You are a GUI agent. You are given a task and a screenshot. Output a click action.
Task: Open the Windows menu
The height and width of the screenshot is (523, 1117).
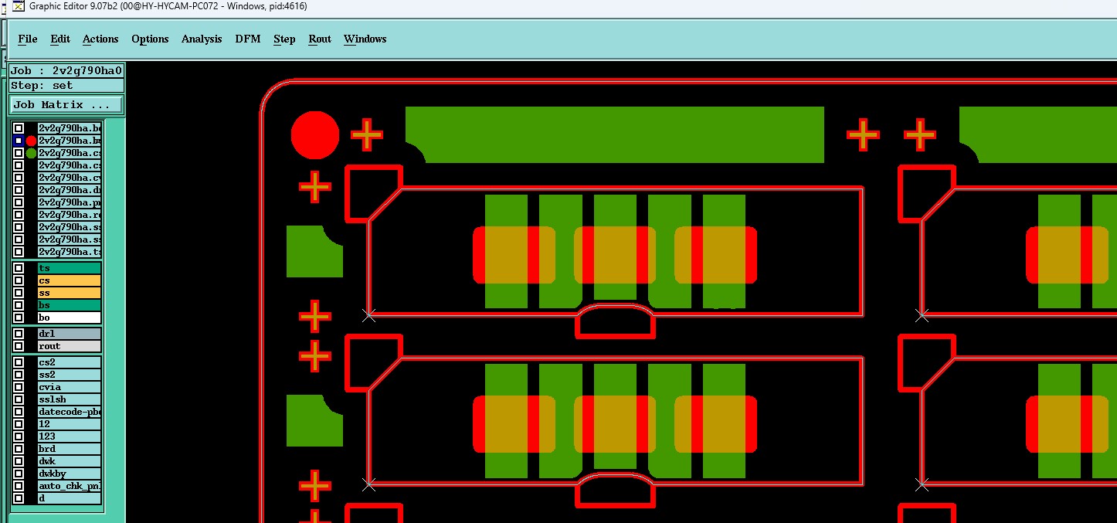click(365, 39)
